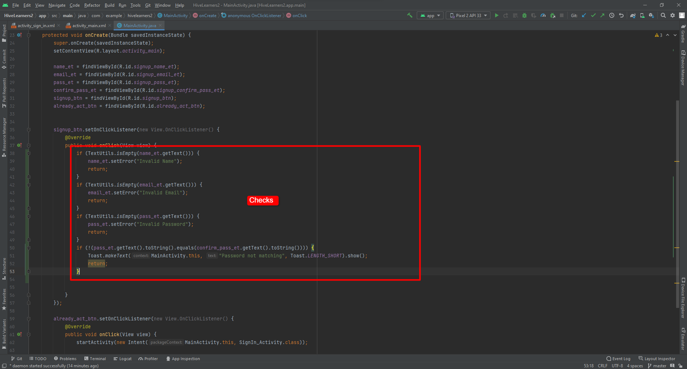Open the Profiler tool window
Screen dimensions: 687x369
pyautogui.click(x=148, y=359)
